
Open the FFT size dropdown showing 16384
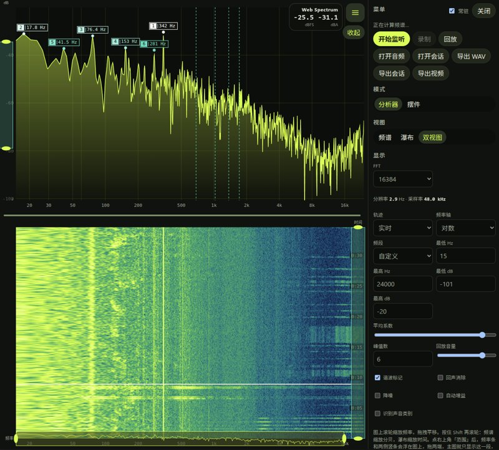(x=402, y=179)
